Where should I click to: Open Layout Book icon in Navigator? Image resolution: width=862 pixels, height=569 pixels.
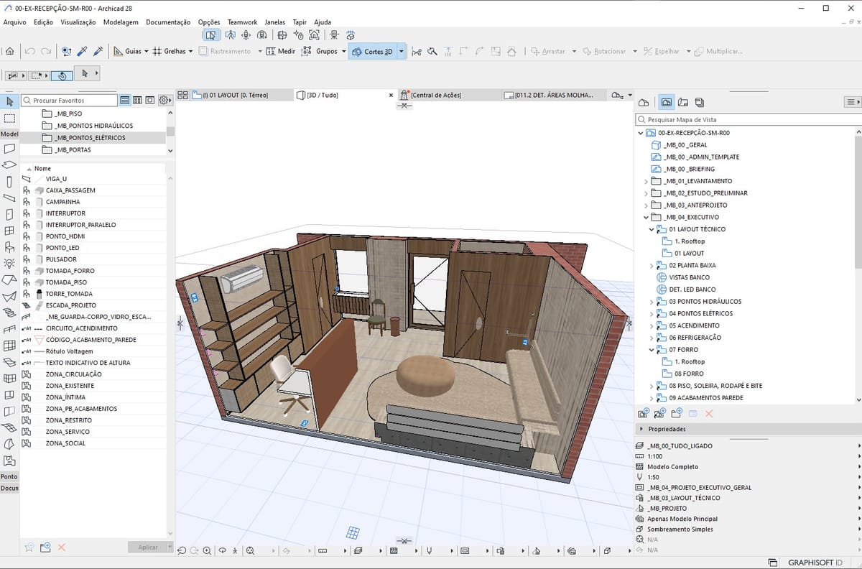(x=683, y=102)
